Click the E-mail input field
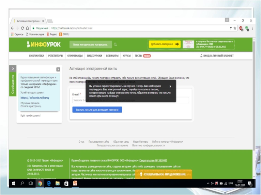 click(131, 100)
